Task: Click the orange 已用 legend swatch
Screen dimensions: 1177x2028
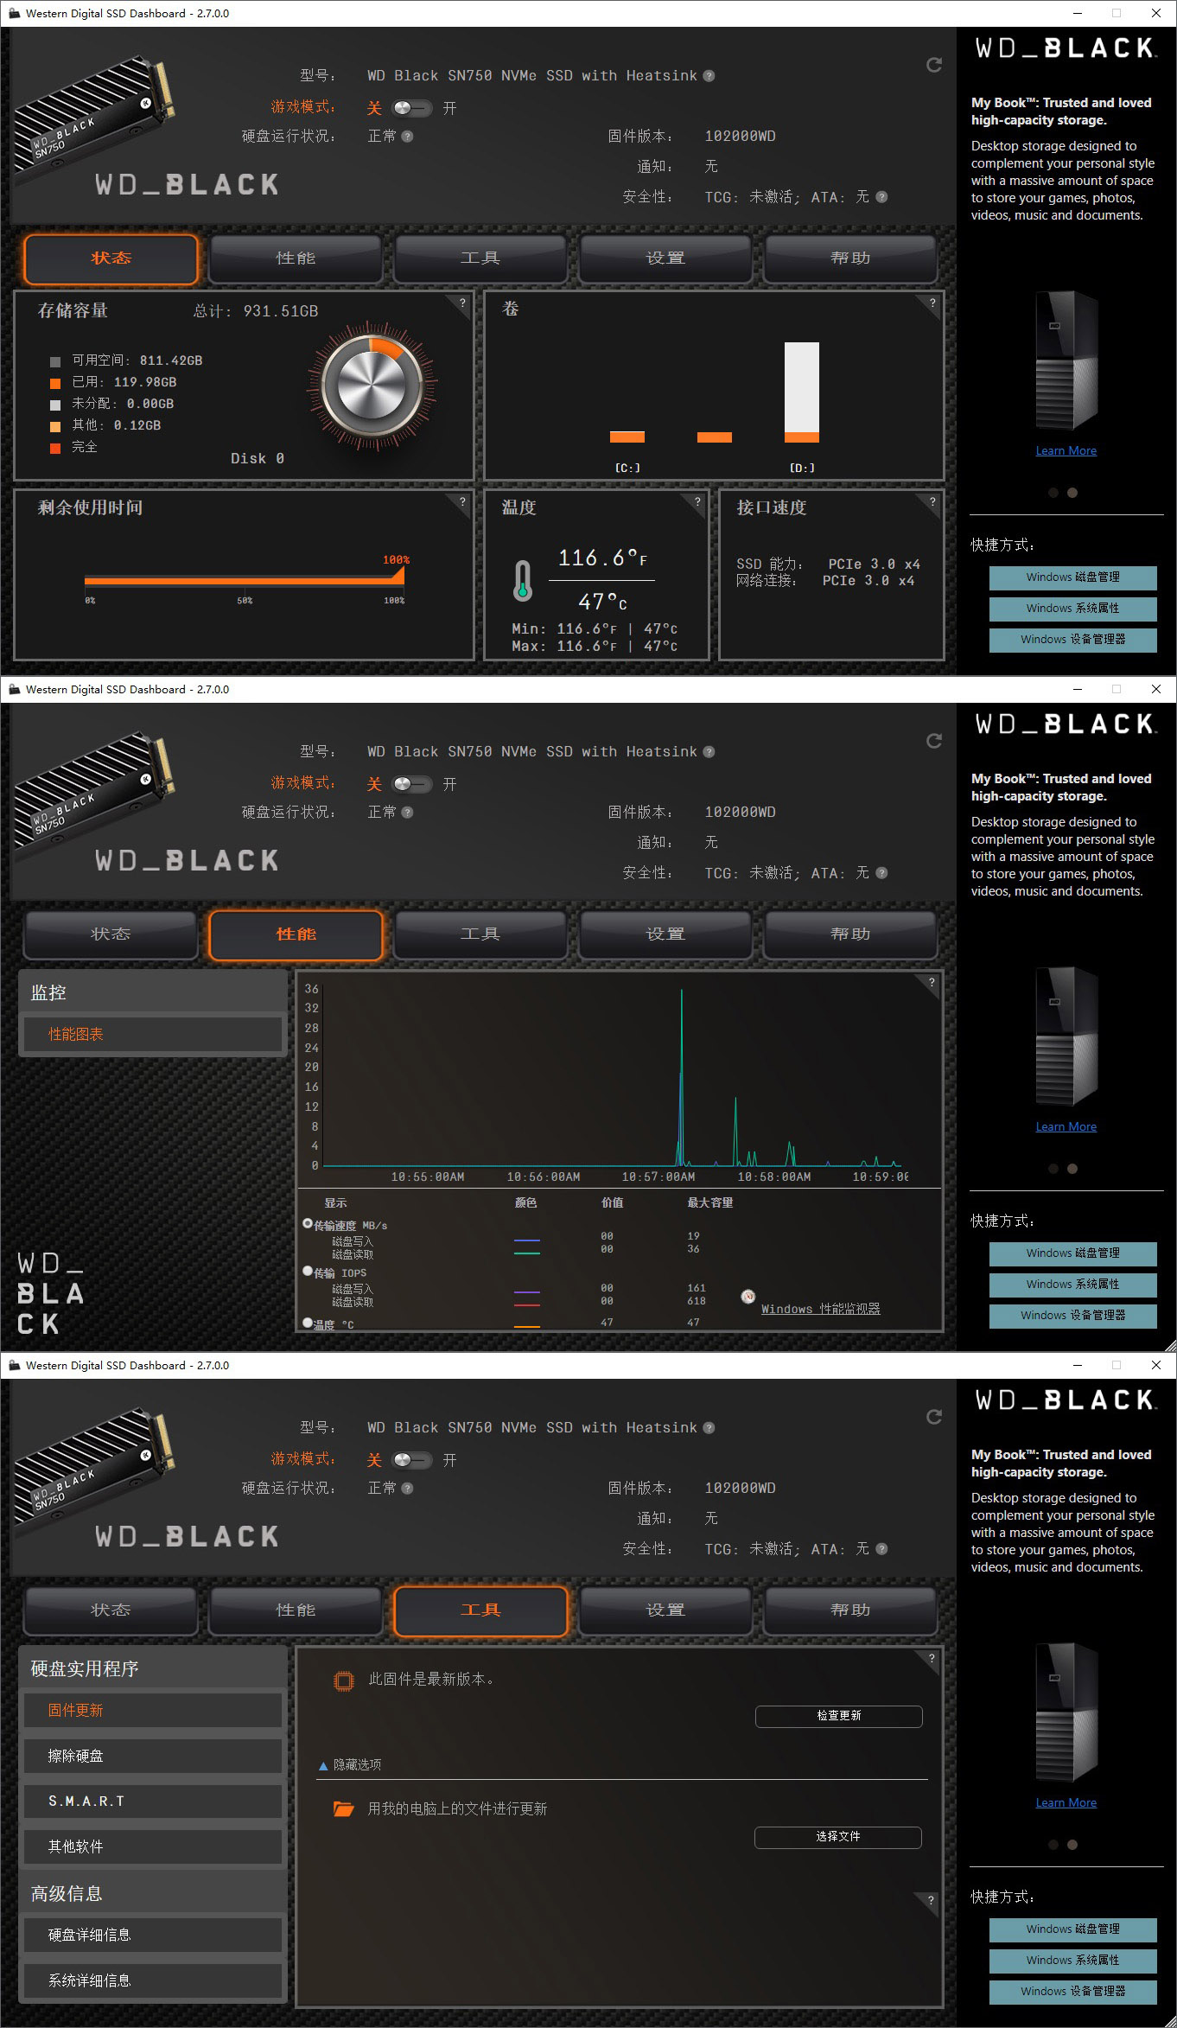Action: (55, 383)
